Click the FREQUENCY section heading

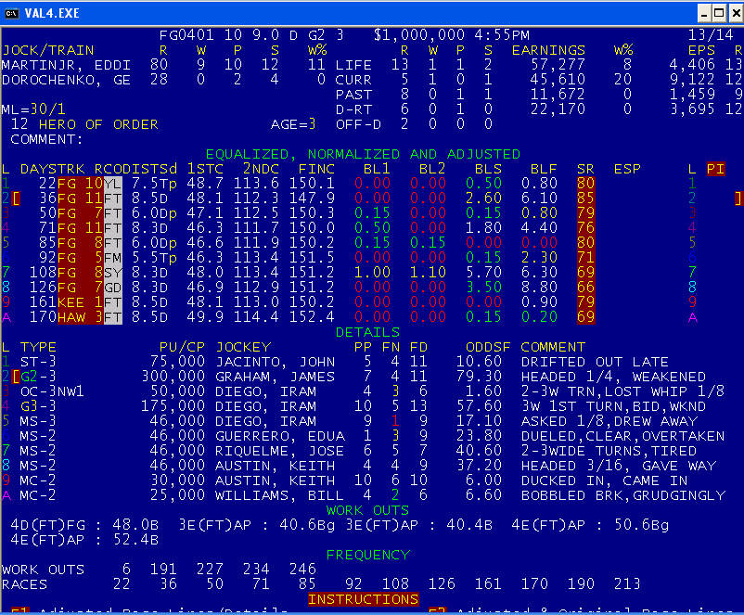[x=367, y=555]
